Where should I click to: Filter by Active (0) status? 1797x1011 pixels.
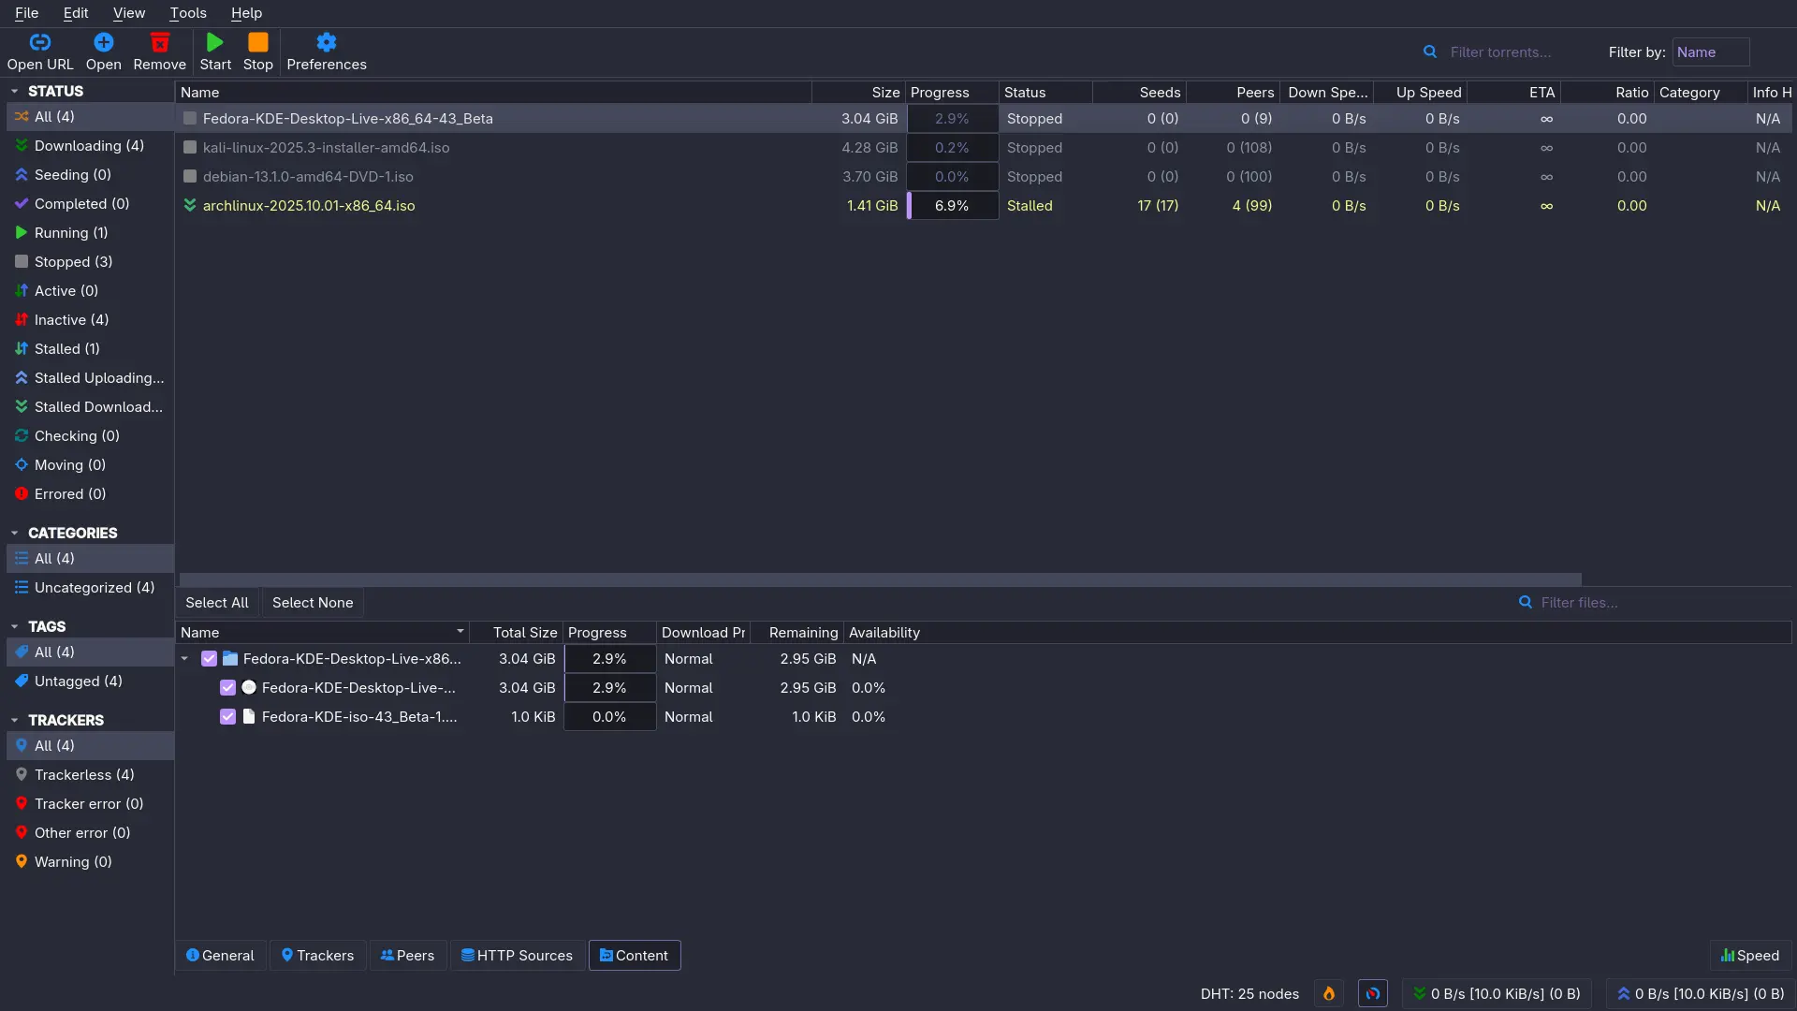click(x=90, y=291)
